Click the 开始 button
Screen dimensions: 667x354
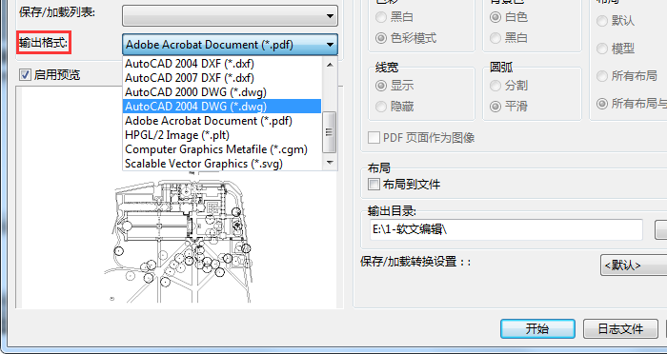point(537,329)
